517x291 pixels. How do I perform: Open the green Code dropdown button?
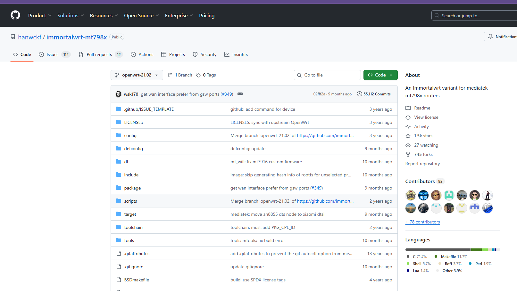tap(380, 75)
